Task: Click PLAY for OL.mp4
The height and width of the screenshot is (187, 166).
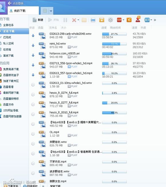Action: coord(73,136)
